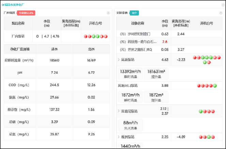Click green pump 8 of 凤塘泵站

pos(205,62)
